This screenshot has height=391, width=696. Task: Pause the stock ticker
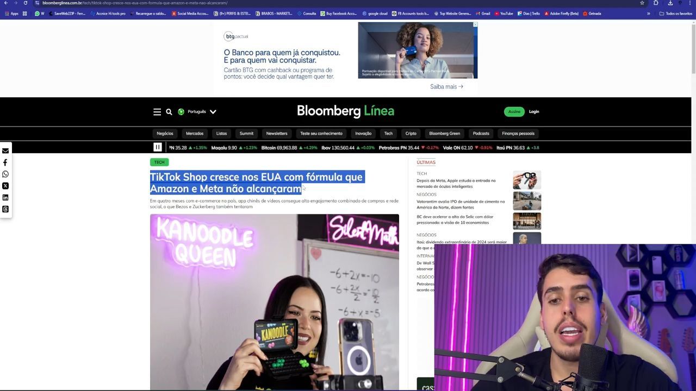coord(157,147)
